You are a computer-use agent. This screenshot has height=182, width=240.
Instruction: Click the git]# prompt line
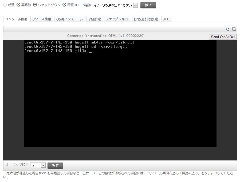click(x=58, y=51)
